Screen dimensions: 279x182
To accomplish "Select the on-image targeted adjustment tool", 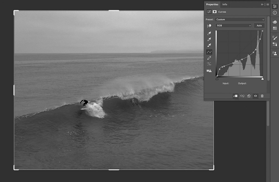I will (209, 26).
